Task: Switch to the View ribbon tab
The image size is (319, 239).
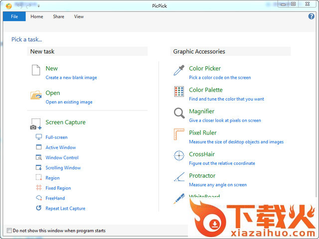Action: 79,16
